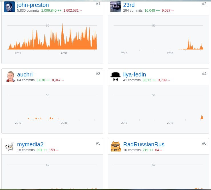Click 23rd's 16,048 ++ additions
The image size is (211, 190).
(x=152, y=11)
